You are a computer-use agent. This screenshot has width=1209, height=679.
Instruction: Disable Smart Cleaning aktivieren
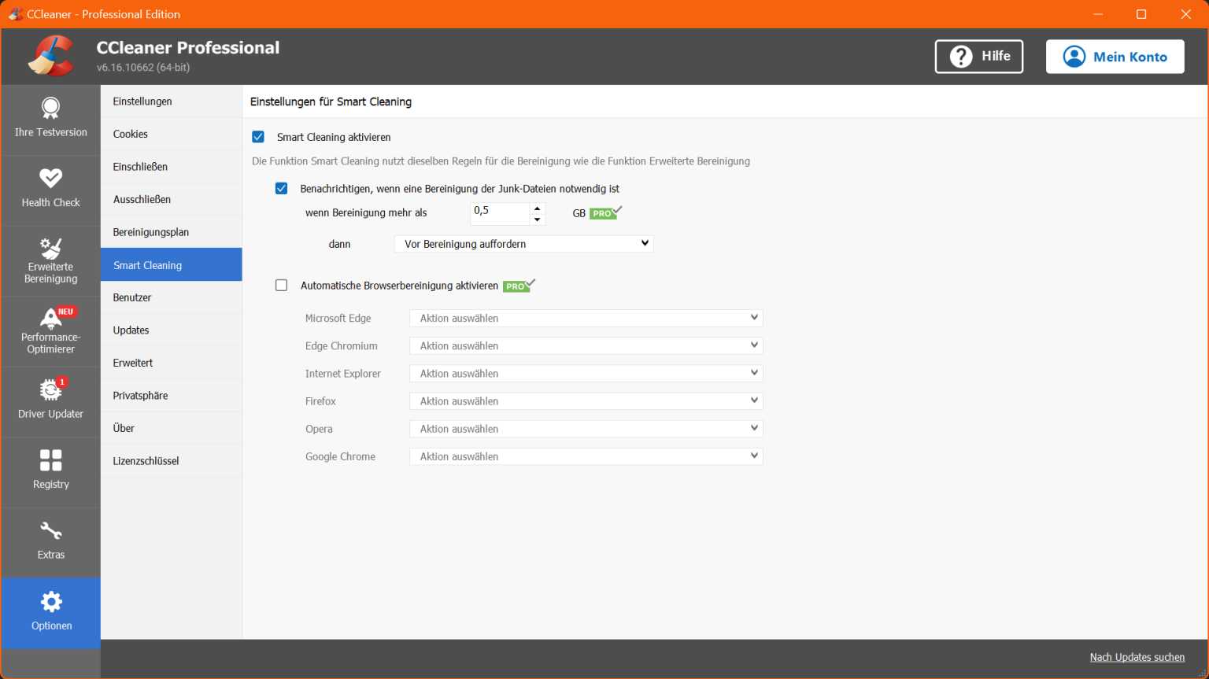click(258, 136)
